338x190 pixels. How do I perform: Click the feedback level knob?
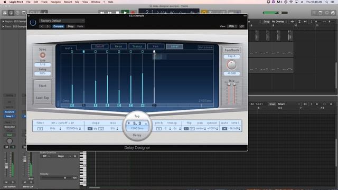[x=231, y=65]
